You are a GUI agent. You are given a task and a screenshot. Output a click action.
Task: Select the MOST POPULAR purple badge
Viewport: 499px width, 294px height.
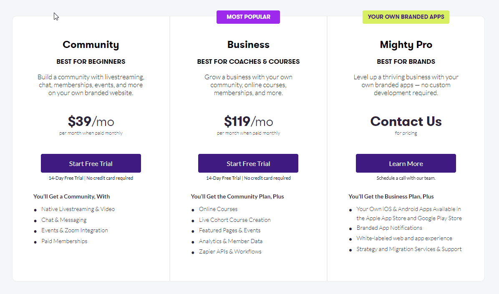click(248, 17)
